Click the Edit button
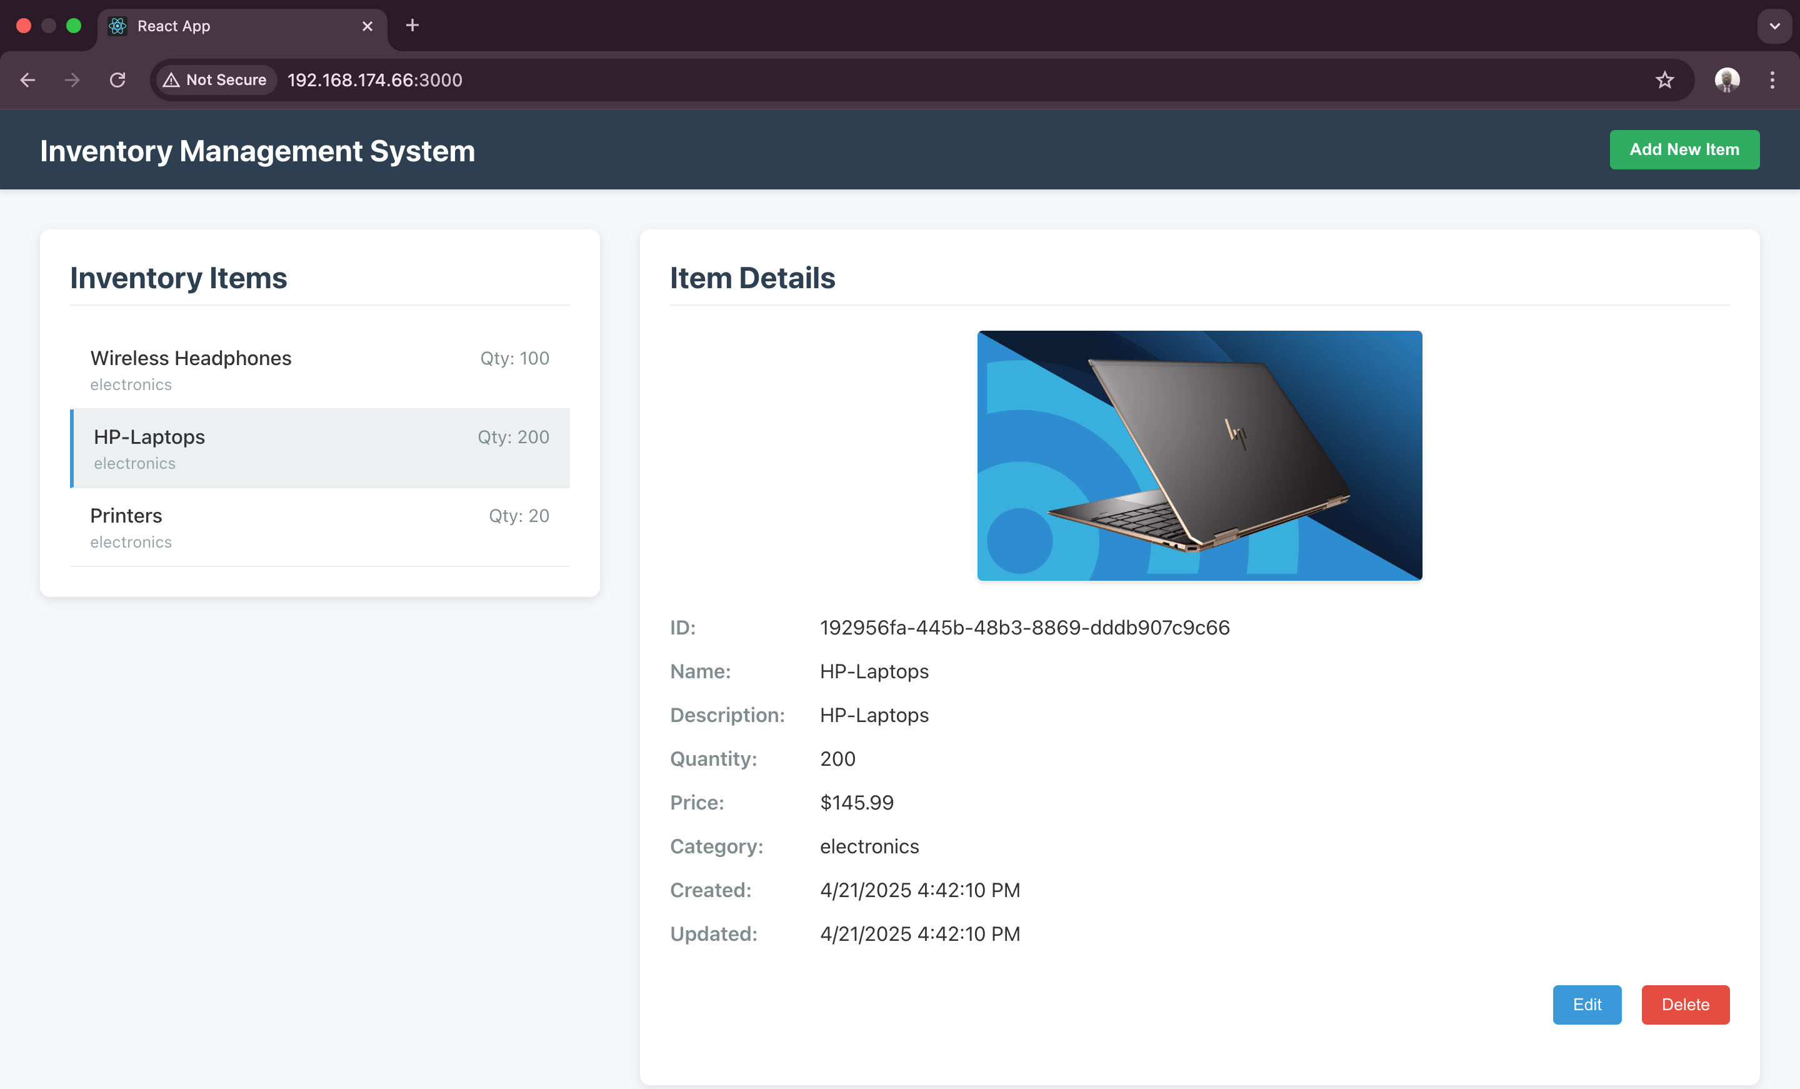The width and height of the screenshot is (1800, 1089). pos(1587,1004)
